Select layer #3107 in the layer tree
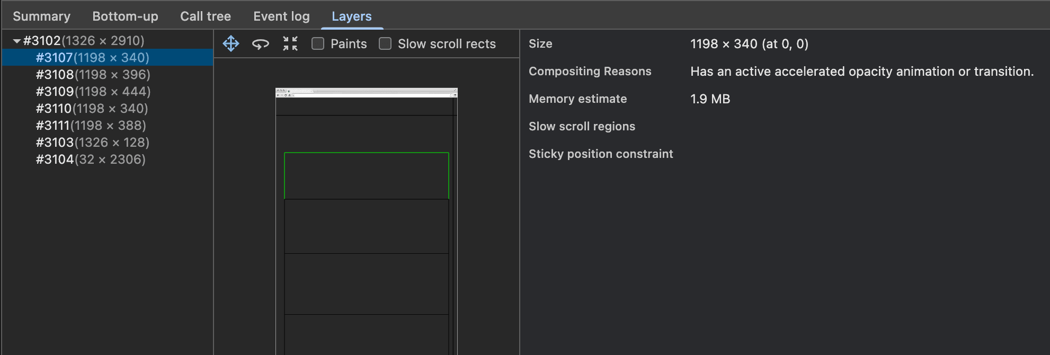 (x=91, y=58)
